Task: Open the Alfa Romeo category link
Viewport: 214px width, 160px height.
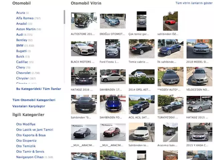Action: click(25, 18)
